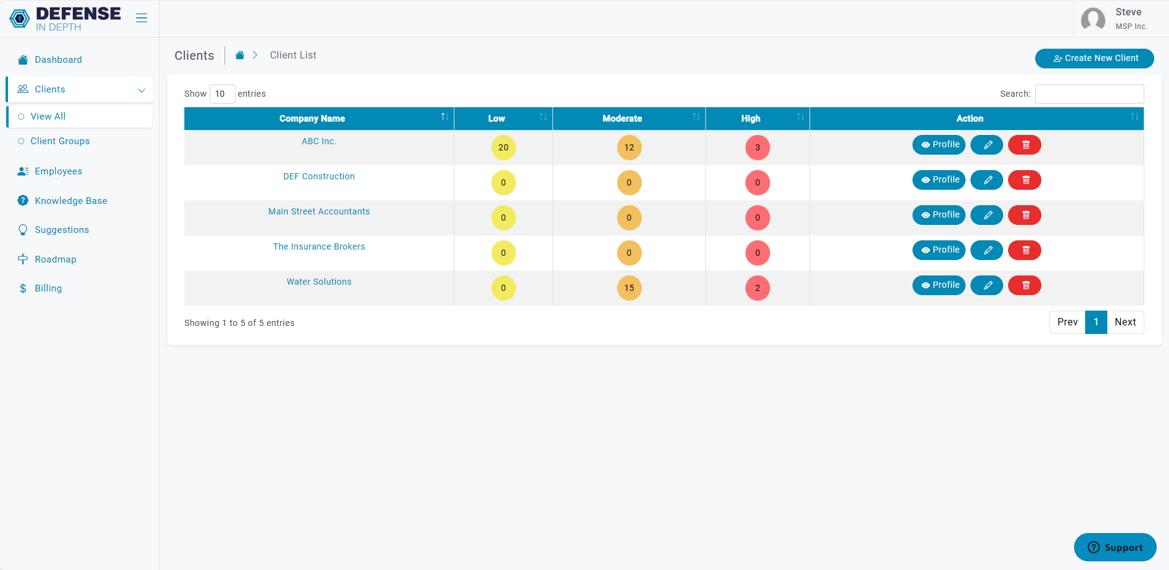This screenshot has width=1169, height=570.
Task: Select the Roadmap icon in the sidebar
Action: click(23, 259)
